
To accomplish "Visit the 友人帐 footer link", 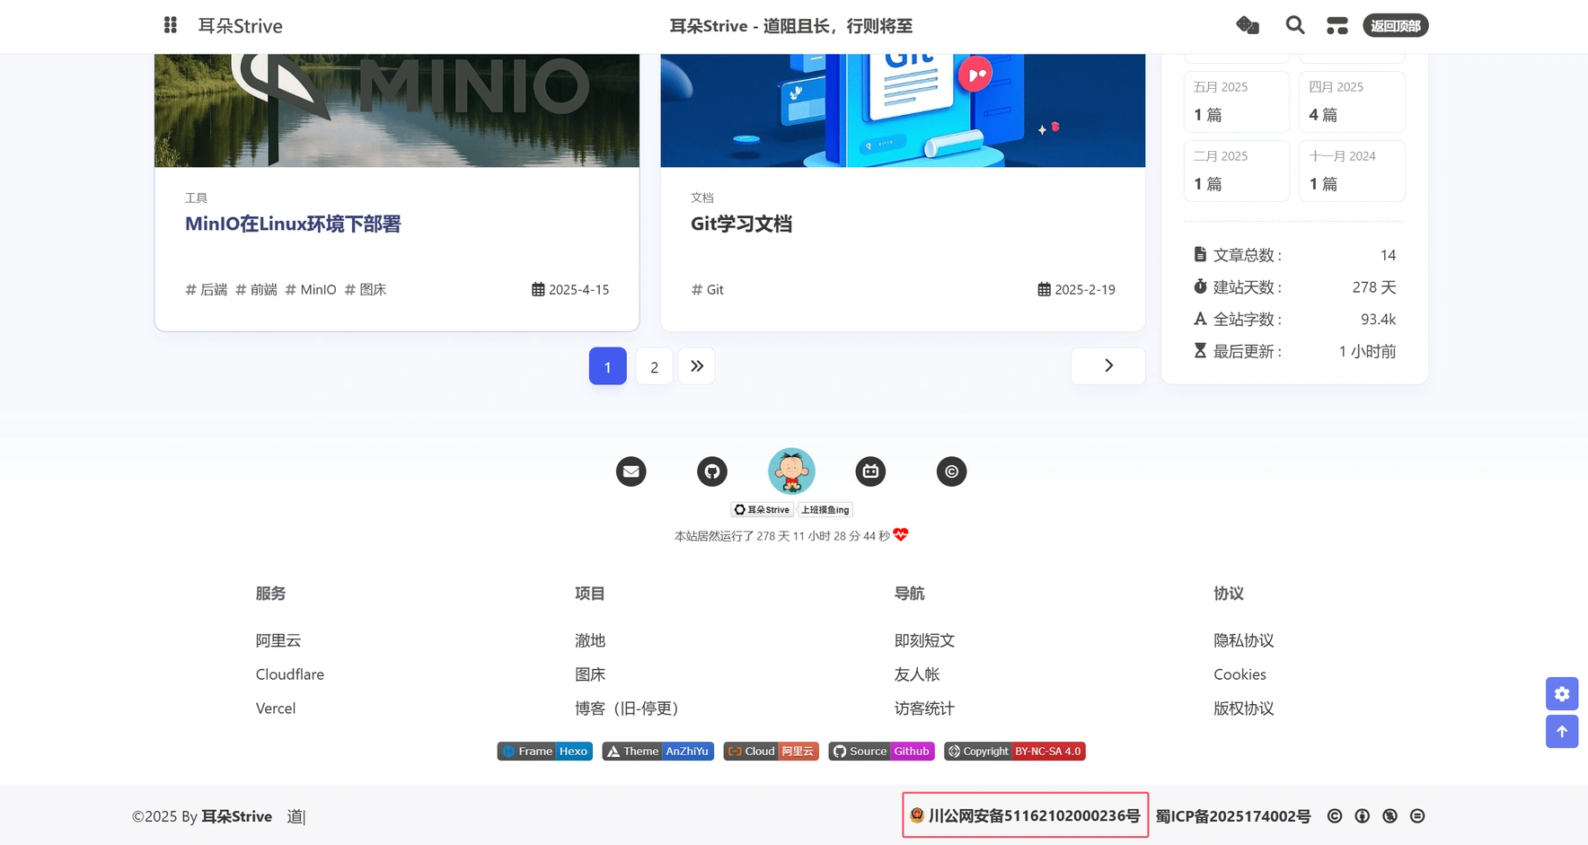I will pos(918,673).
